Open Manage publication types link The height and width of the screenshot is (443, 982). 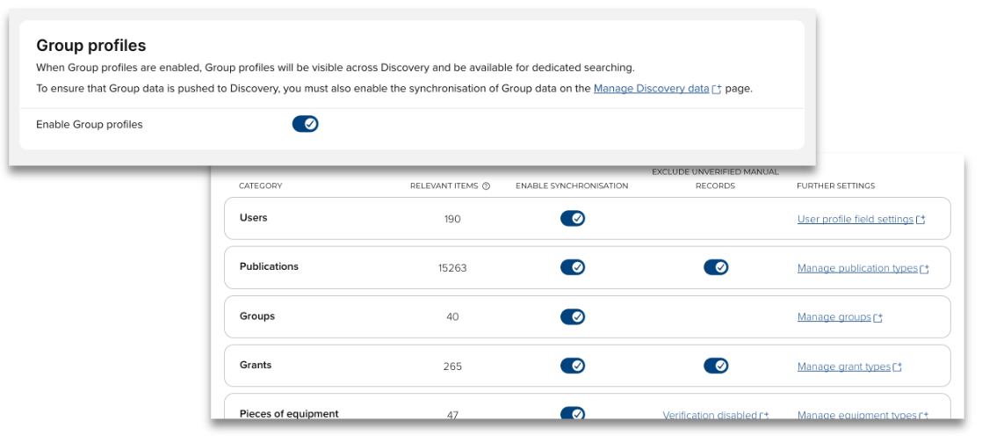coord(857,269)
